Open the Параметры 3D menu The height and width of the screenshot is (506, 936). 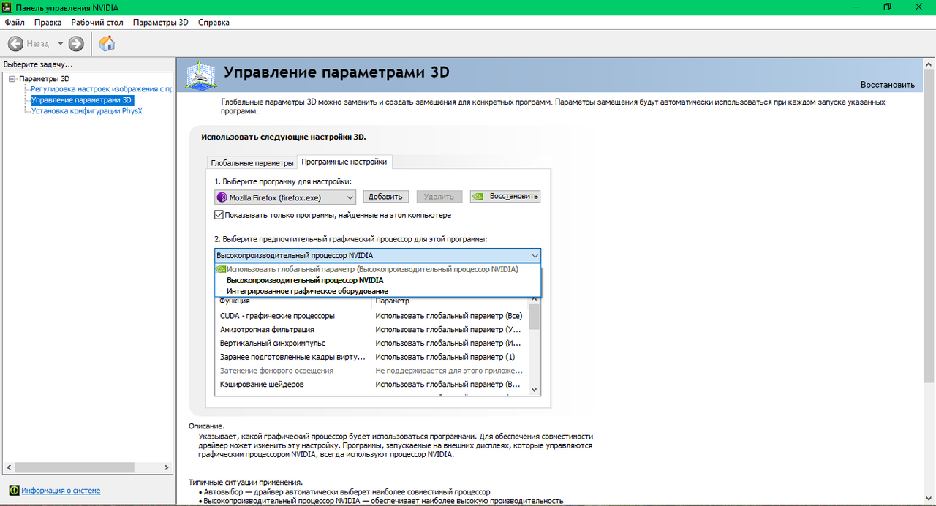[x=160, y=23]
